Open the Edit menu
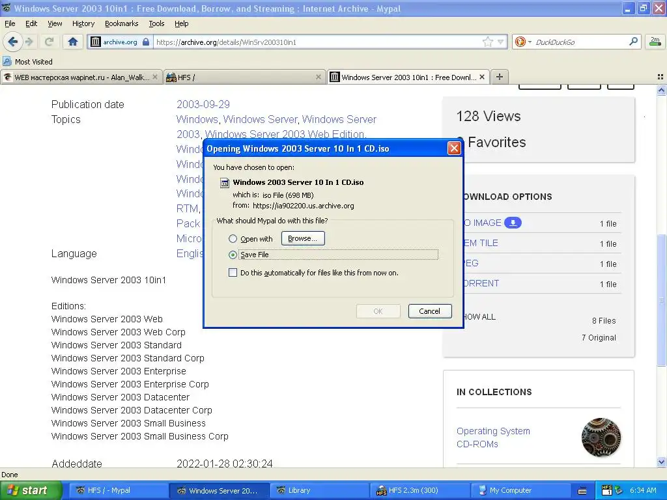This screenshot has height=500, width=667. click(x=31, y=23)
